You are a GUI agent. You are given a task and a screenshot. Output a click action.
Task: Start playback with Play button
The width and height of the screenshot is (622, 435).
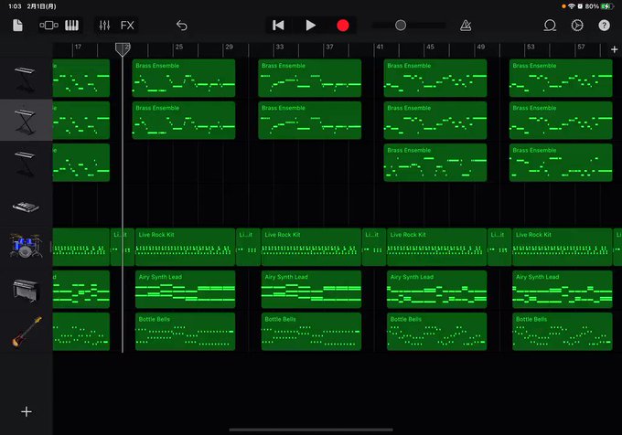pos(311,26)
